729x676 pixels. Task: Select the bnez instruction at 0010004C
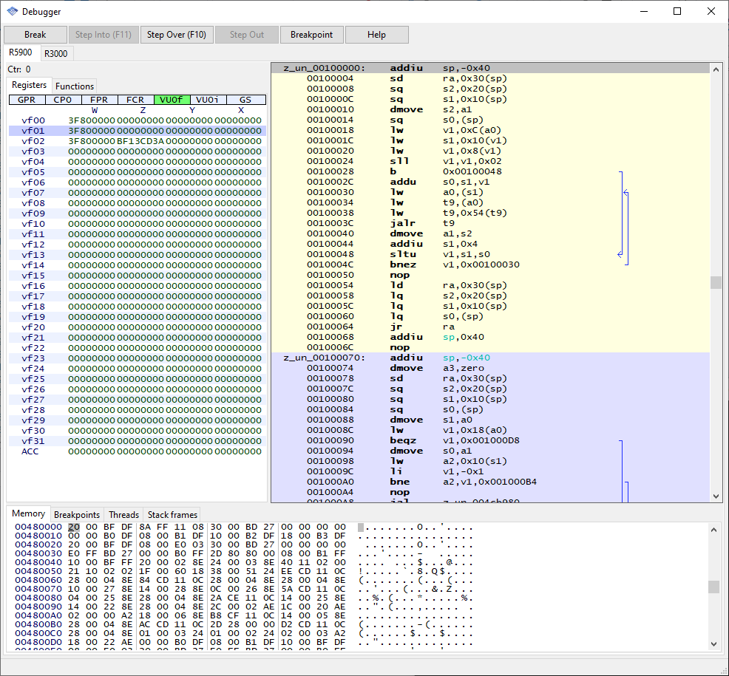[x=490, y=264]
